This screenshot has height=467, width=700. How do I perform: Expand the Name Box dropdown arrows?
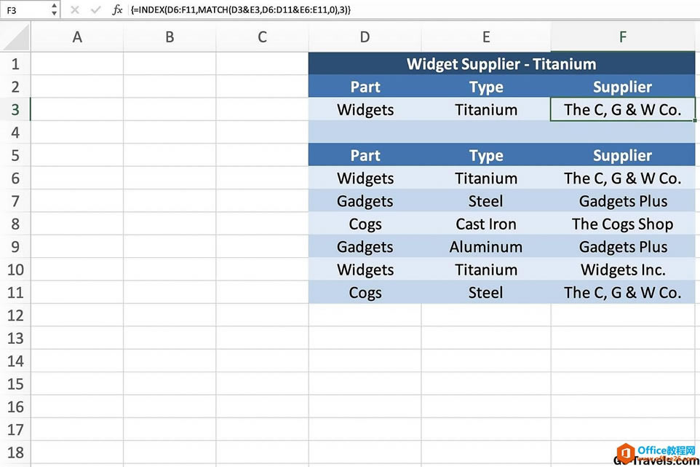point(54,9)
